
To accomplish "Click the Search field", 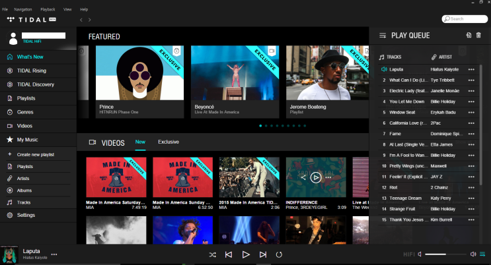I will (465, 19).
